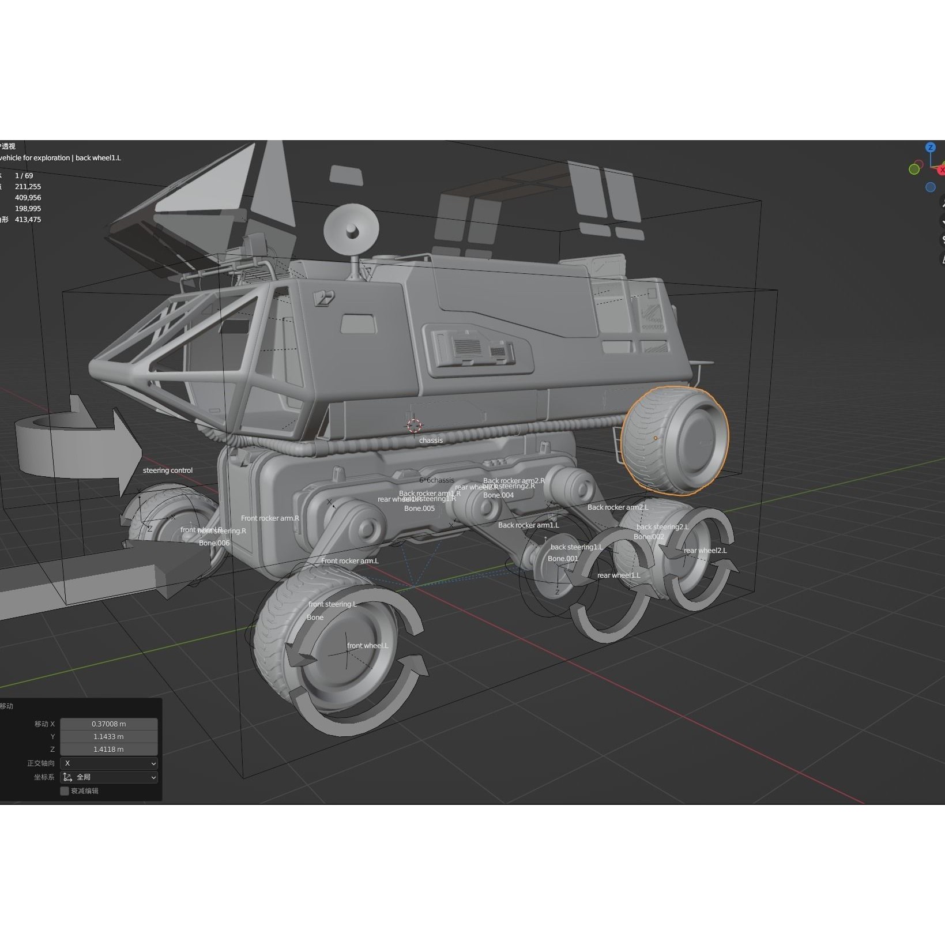Enable the 衰减编辑 proportional editing checkbox

pos(65,791)
